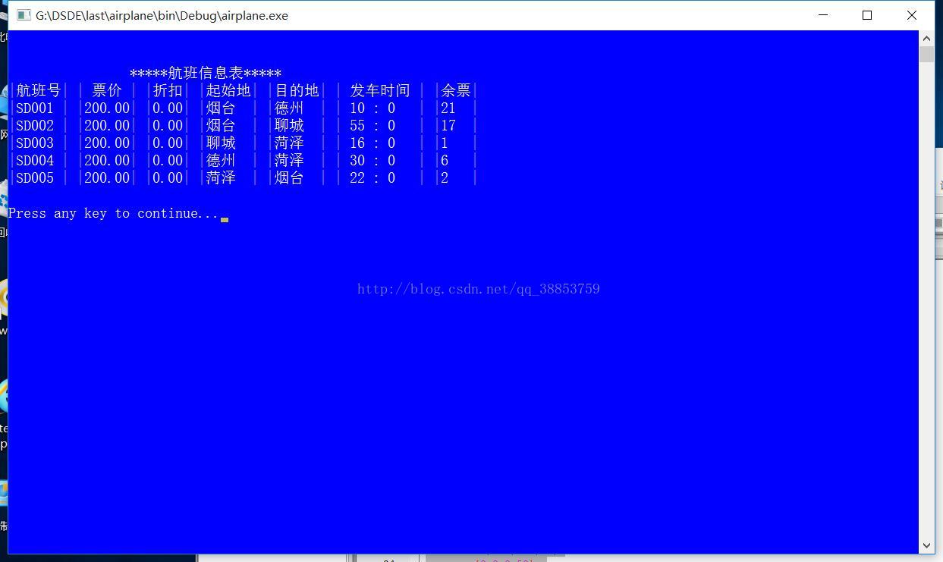Click the 航班号 column header
Viewport: 943px width, 562px height.
tap(39, 90)
